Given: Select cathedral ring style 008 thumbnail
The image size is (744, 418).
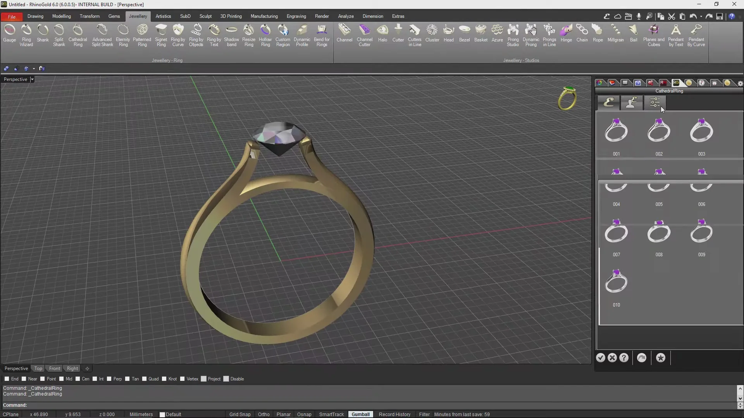Looking at the screenshot, I should (659, 232).
